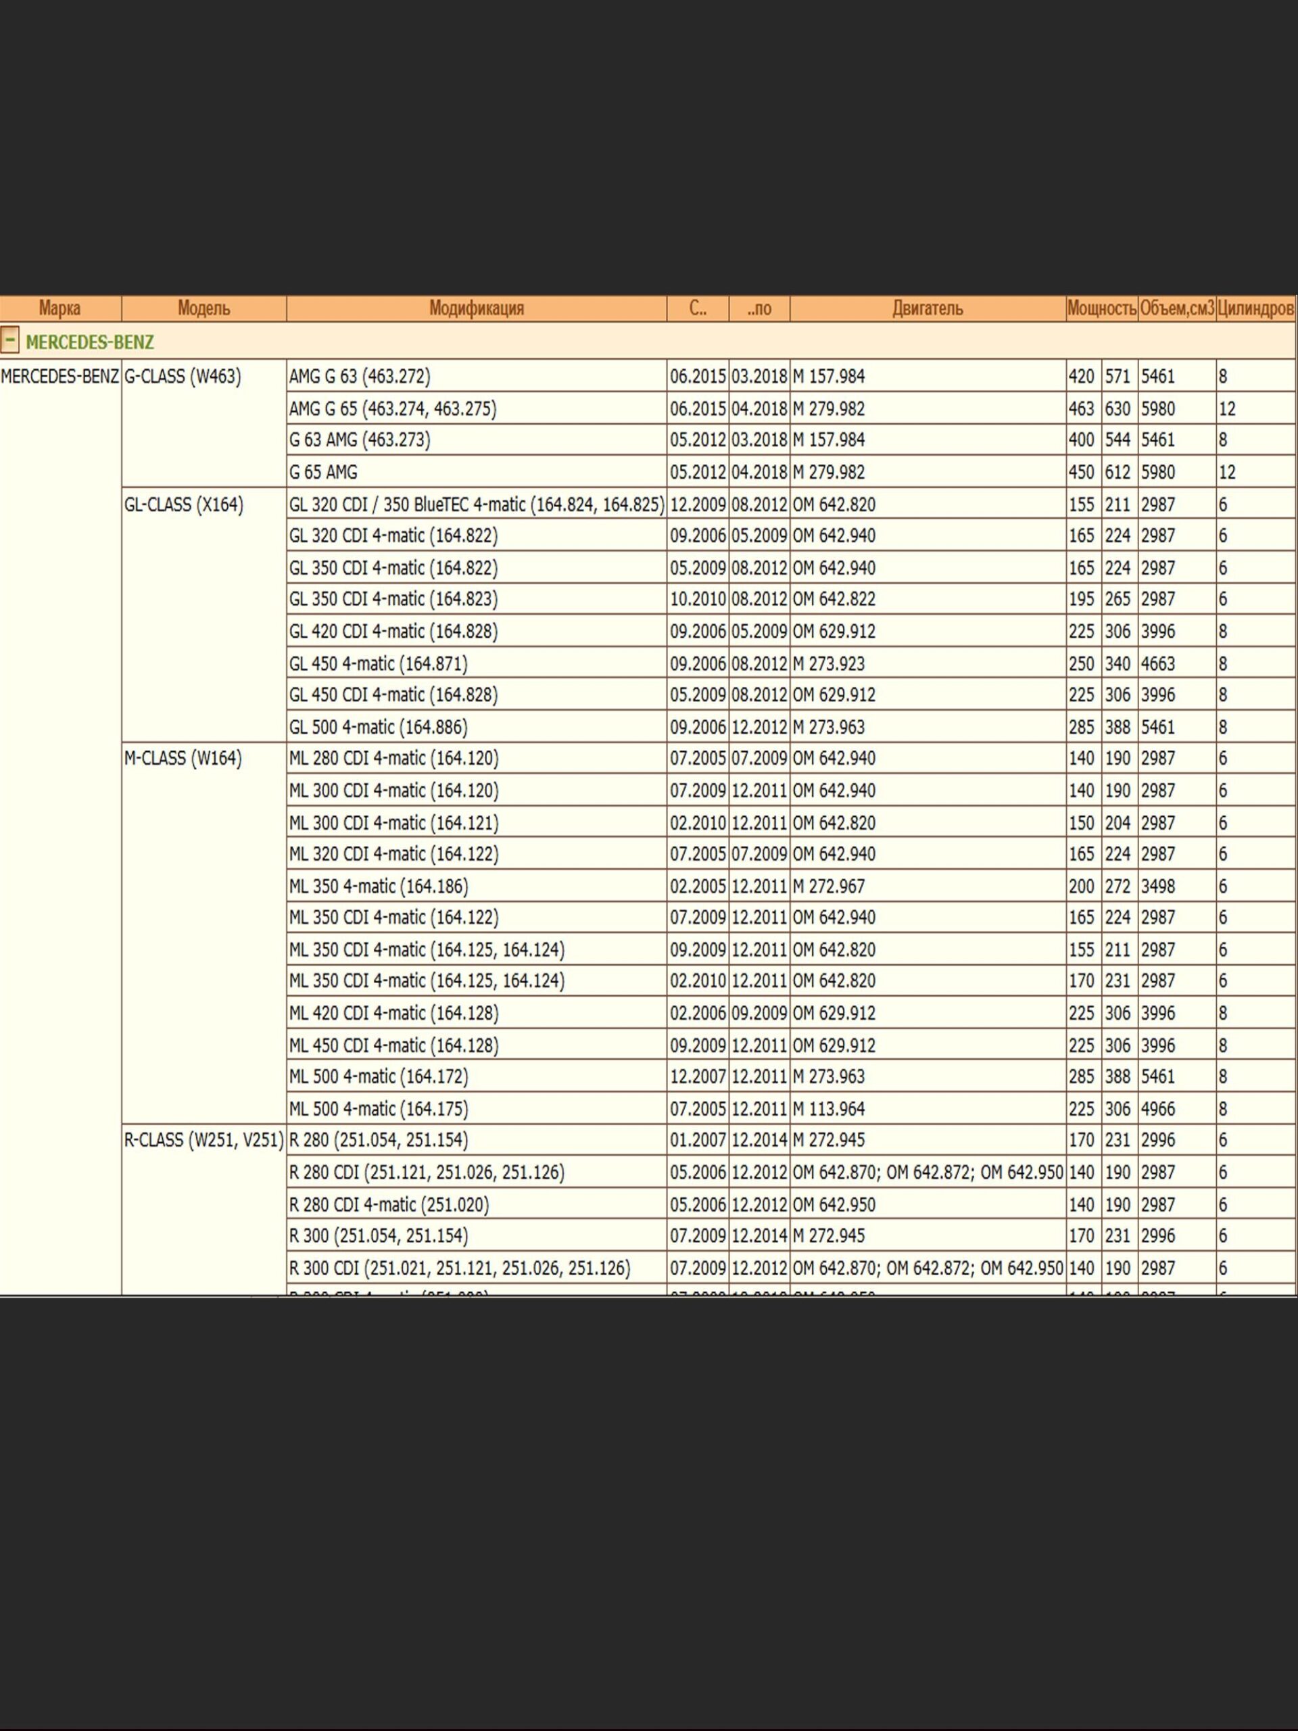Click the Модификация column header
Viewport: 1298px width, 1731px height.
coord(476,308)
